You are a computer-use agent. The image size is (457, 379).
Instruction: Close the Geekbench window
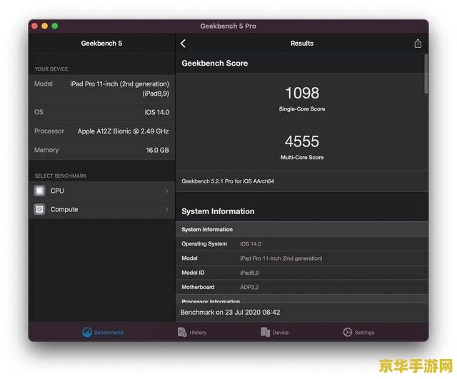tap(34, 26)
